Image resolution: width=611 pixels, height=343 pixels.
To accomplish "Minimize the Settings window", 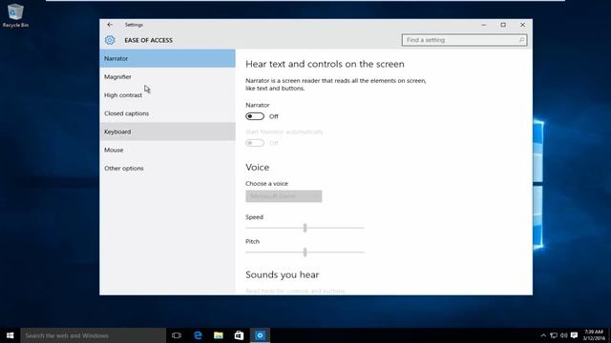I will pos(484,25).
